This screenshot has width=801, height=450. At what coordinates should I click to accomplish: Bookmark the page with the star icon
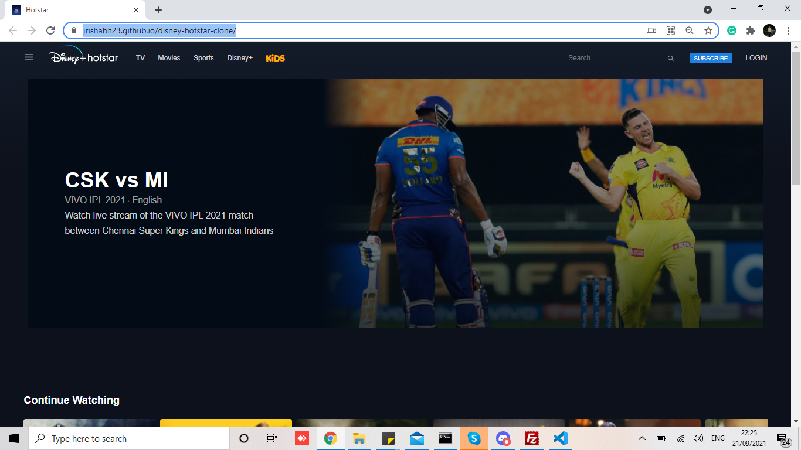(709, 29)
